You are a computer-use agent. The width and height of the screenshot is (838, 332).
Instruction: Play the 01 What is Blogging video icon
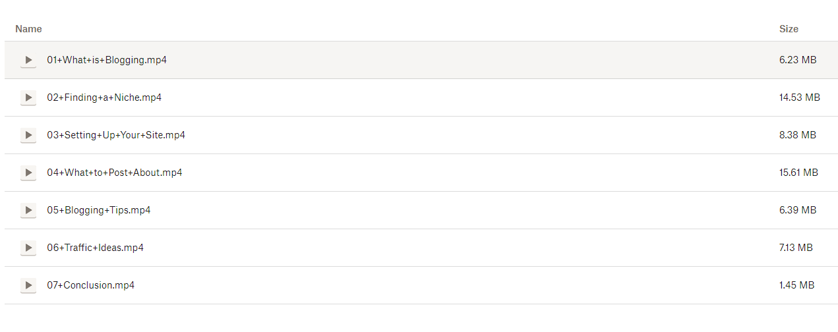[x=28, y=60]
